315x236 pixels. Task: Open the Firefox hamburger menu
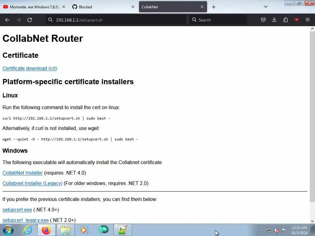tap(308, 20)
